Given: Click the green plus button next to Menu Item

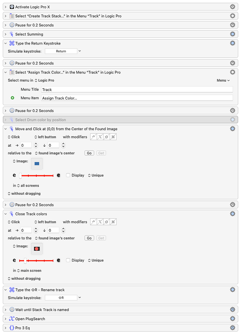Looking at the screenshot, I should [x=13, y=98].
